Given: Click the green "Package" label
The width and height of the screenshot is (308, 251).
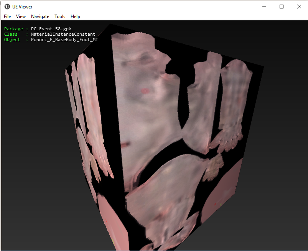Looking at the screenshot, I should pos(13,29).
